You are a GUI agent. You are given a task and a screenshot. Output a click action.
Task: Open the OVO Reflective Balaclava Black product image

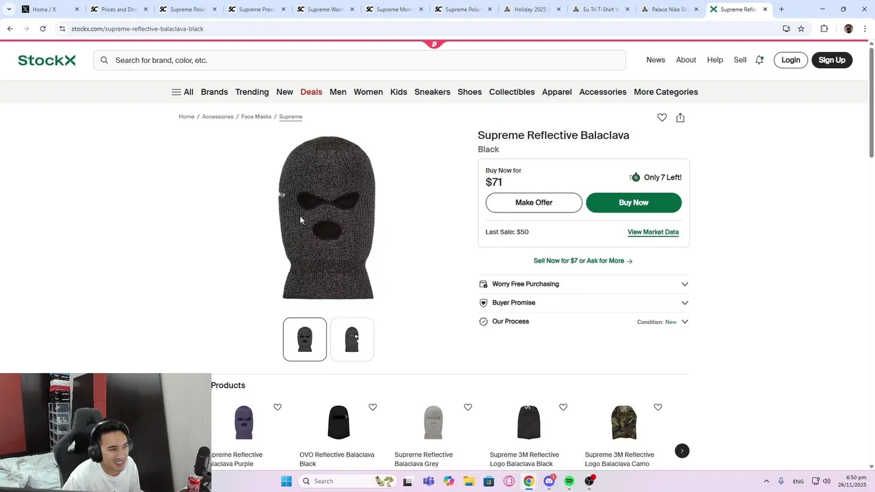click(x=338, y=422)
